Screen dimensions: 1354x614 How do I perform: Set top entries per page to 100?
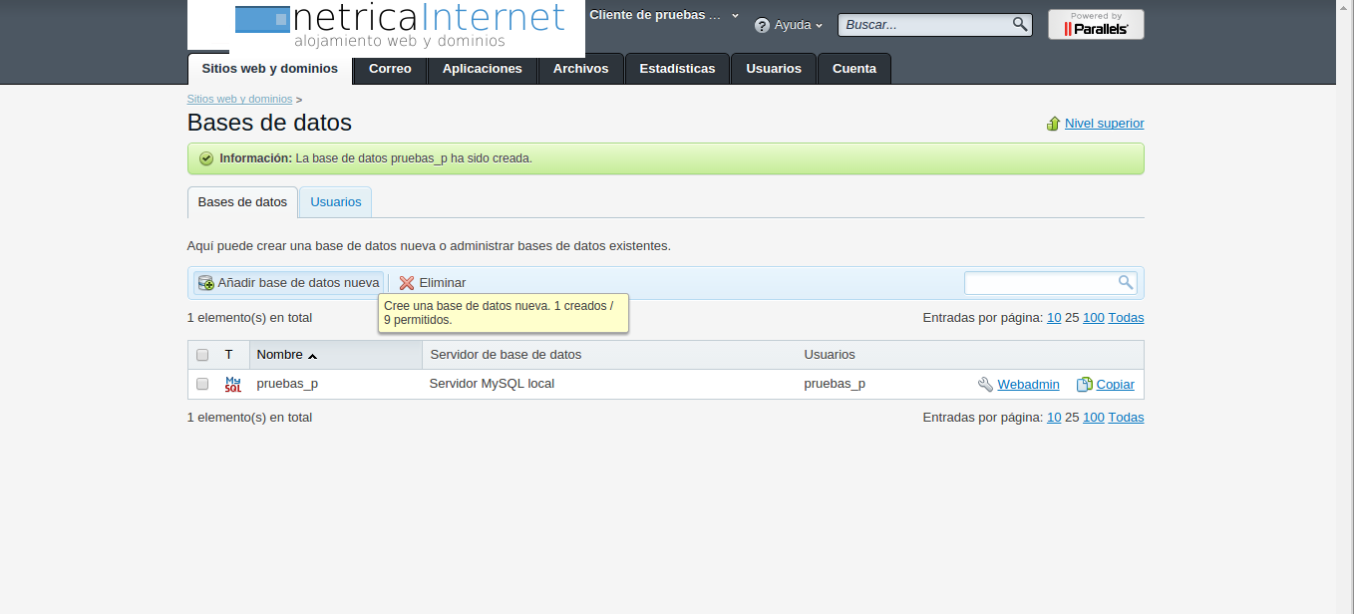[1093, 318]
